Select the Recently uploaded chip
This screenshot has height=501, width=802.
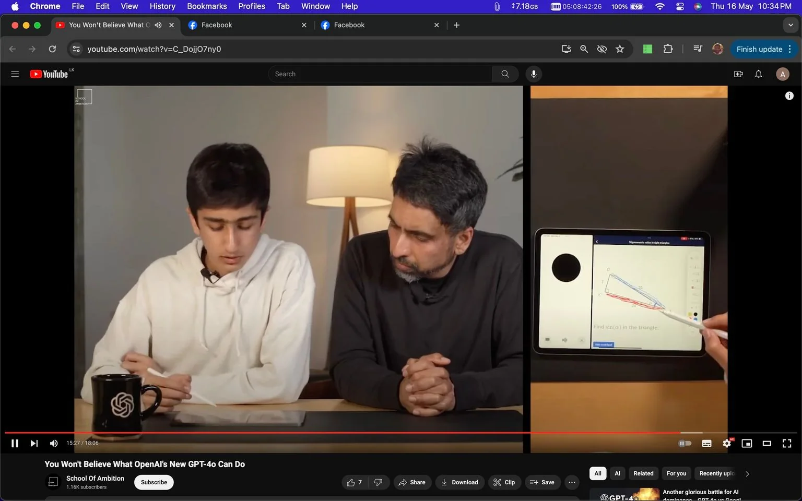(716, 473)
